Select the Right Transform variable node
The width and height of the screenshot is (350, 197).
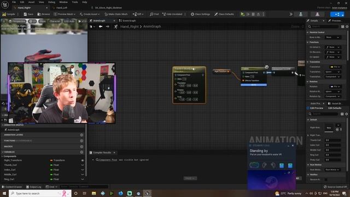(221, 72)
